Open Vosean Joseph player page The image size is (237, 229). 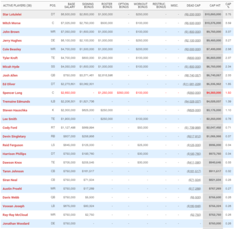pos(14,206)
